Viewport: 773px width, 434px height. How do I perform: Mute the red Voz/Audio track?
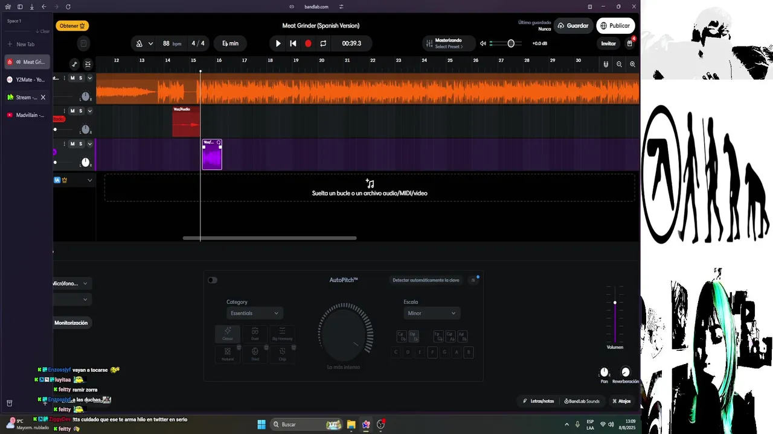pos(72,111)
